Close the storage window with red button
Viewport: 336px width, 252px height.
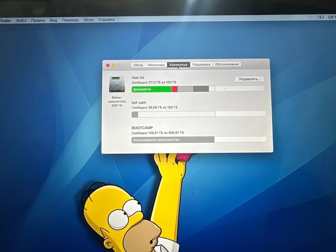pyautogui.click(x=108, y=66)
